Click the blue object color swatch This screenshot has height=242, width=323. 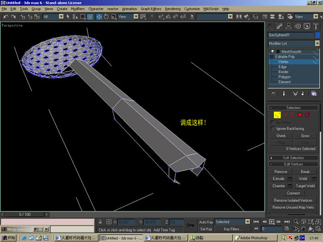[x=317, y=35]
